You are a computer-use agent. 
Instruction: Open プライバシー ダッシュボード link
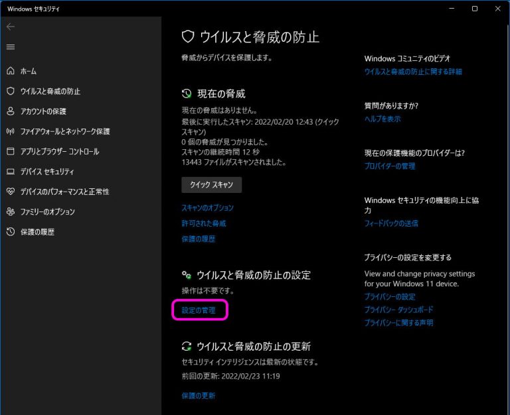398,310
